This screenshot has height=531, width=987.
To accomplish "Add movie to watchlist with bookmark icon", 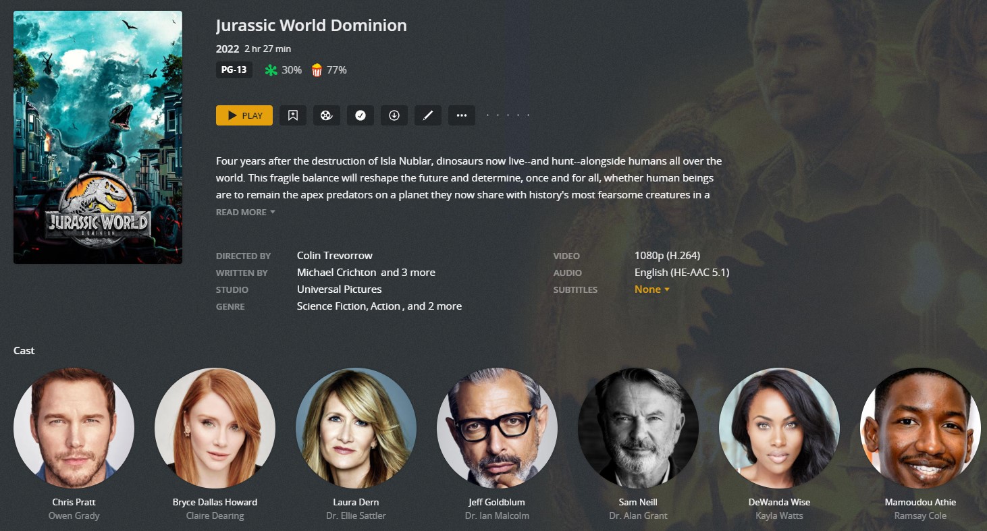I will tap(293, 115).
